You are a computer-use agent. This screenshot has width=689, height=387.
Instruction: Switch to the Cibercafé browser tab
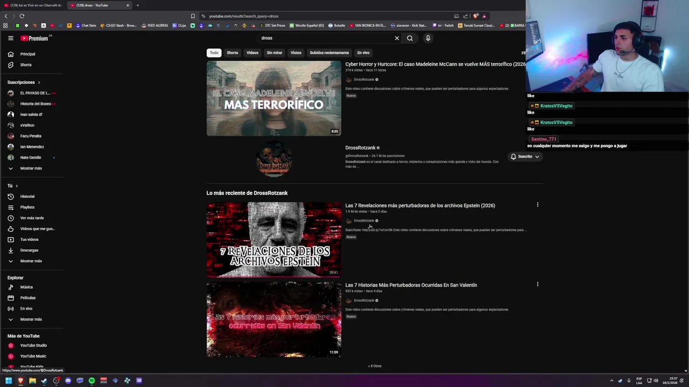point(32,5)
